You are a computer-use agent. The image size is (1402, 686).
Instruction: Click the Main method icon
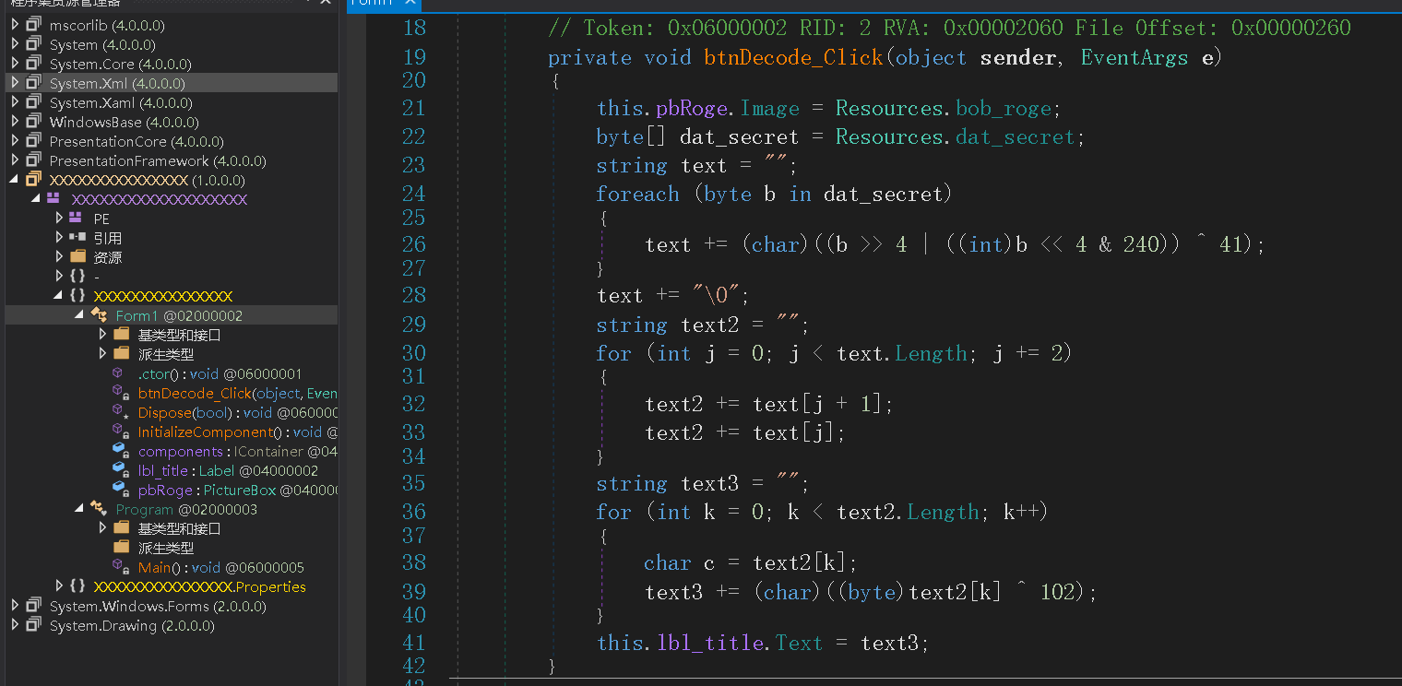click(x=120, y=567)
